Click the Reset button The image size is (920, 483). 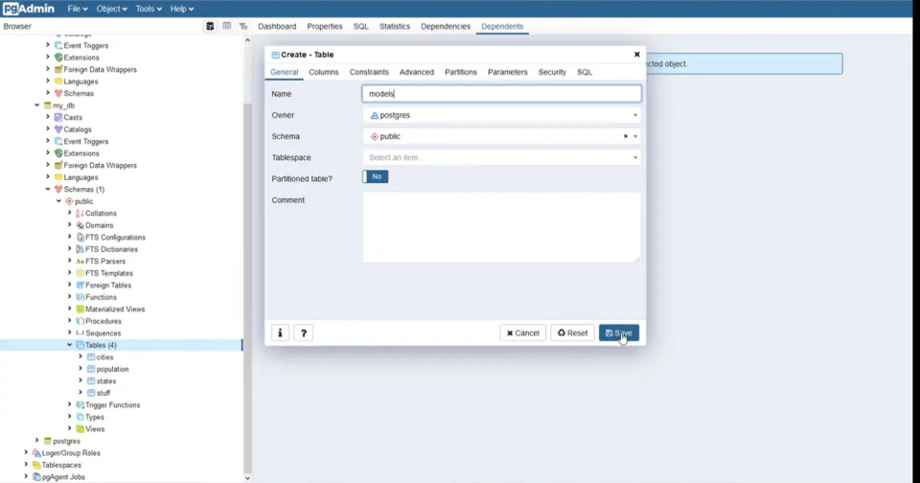[x=572, y=333]
